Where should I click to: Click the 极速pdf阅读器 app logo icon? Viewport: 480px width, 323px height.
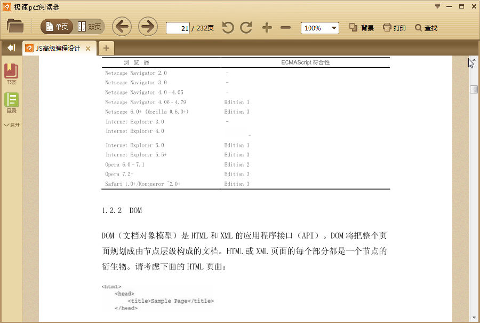(x=7, y=7)
